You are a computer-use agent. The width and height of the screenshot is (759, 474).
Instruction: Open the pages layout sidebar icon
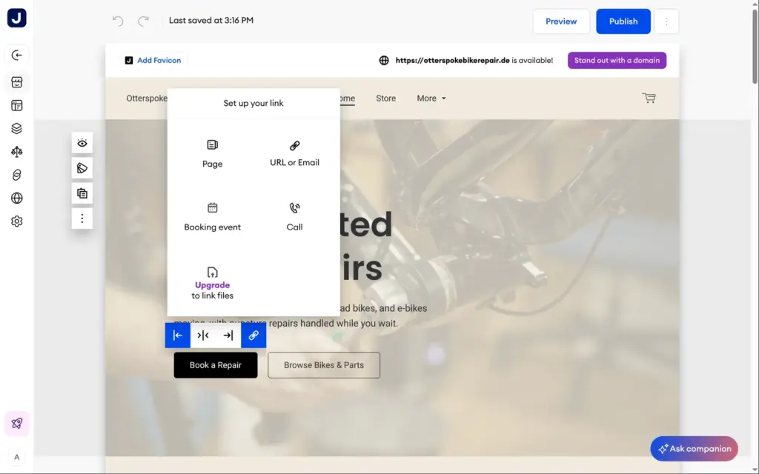coord(16,105)
